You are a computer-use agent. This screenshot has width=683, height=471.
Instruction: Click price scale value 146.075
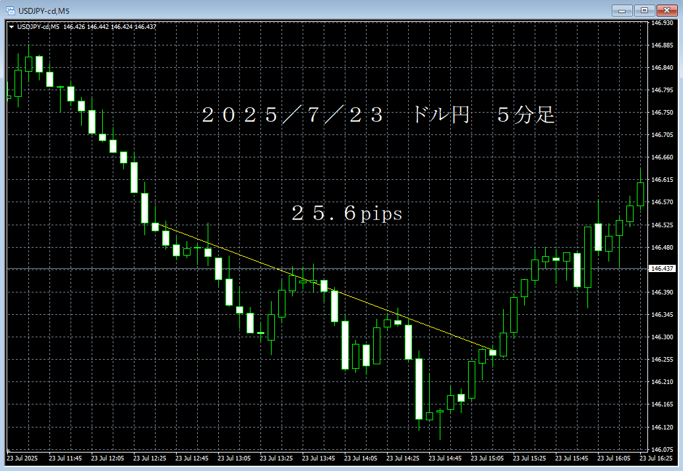[662, 450]
